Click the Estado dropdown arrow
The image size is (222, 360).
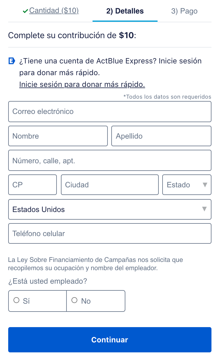pyautogui.click(x=205, y=185)
